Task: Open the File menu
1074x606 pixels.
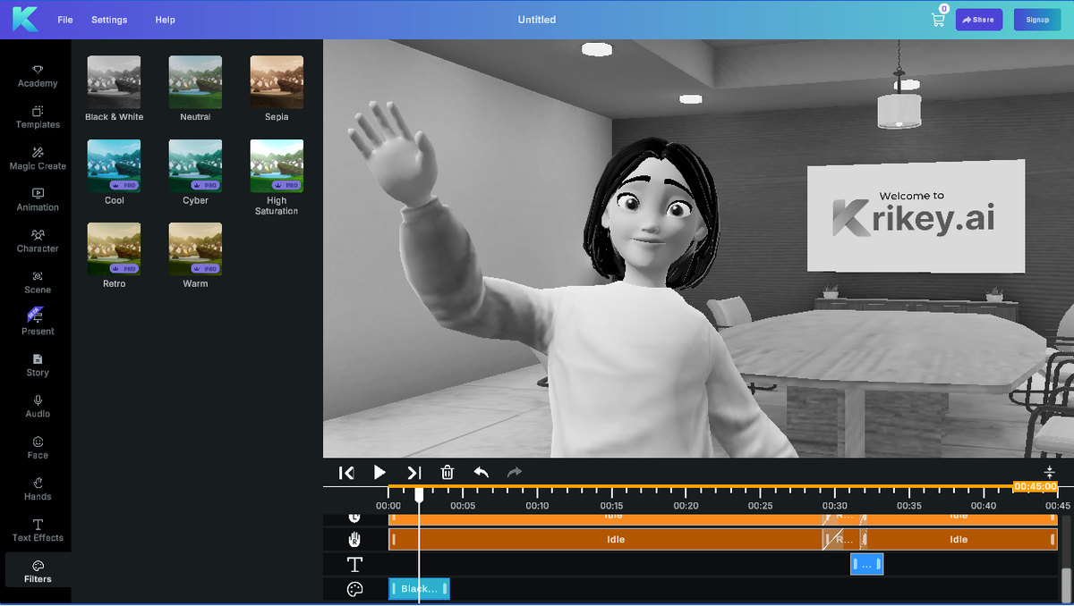Action: (x=64, y=19)
